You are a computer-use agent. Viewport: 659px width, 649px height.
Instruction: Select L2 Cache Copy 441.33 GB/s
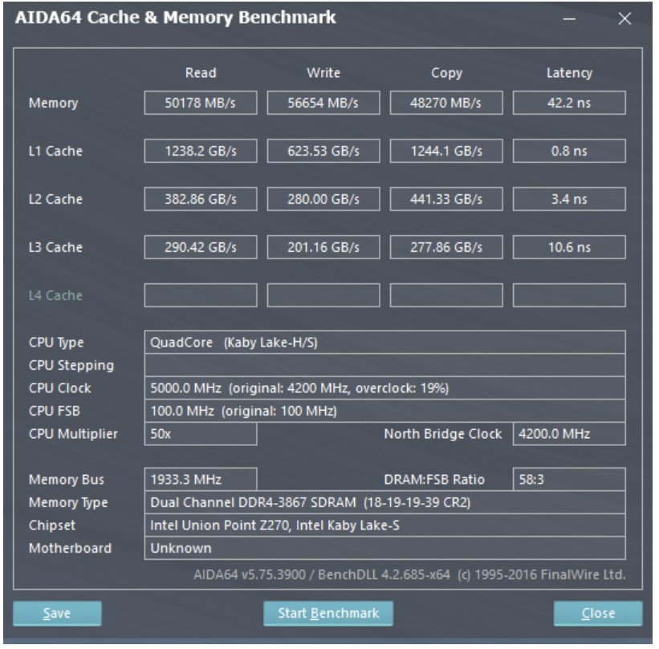pyautogui.click(x=446, y=199)
